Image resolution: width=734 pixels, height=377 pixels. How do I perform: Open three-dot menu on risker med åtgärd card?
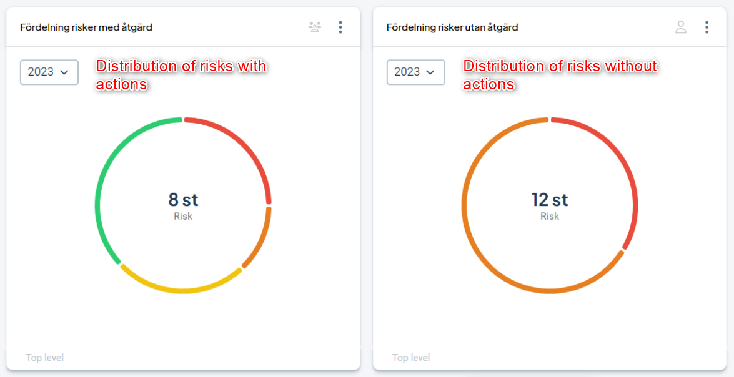340,27
